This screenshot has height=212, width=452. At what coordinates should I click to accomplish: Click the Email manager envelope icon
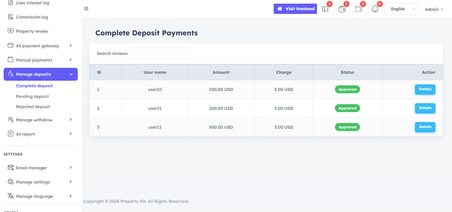click(x=11, y=168)
